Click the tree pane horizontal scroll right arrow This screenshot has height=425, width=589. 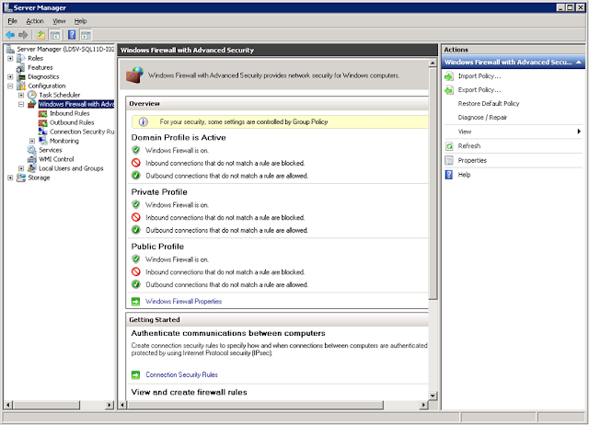pos(110,405)
